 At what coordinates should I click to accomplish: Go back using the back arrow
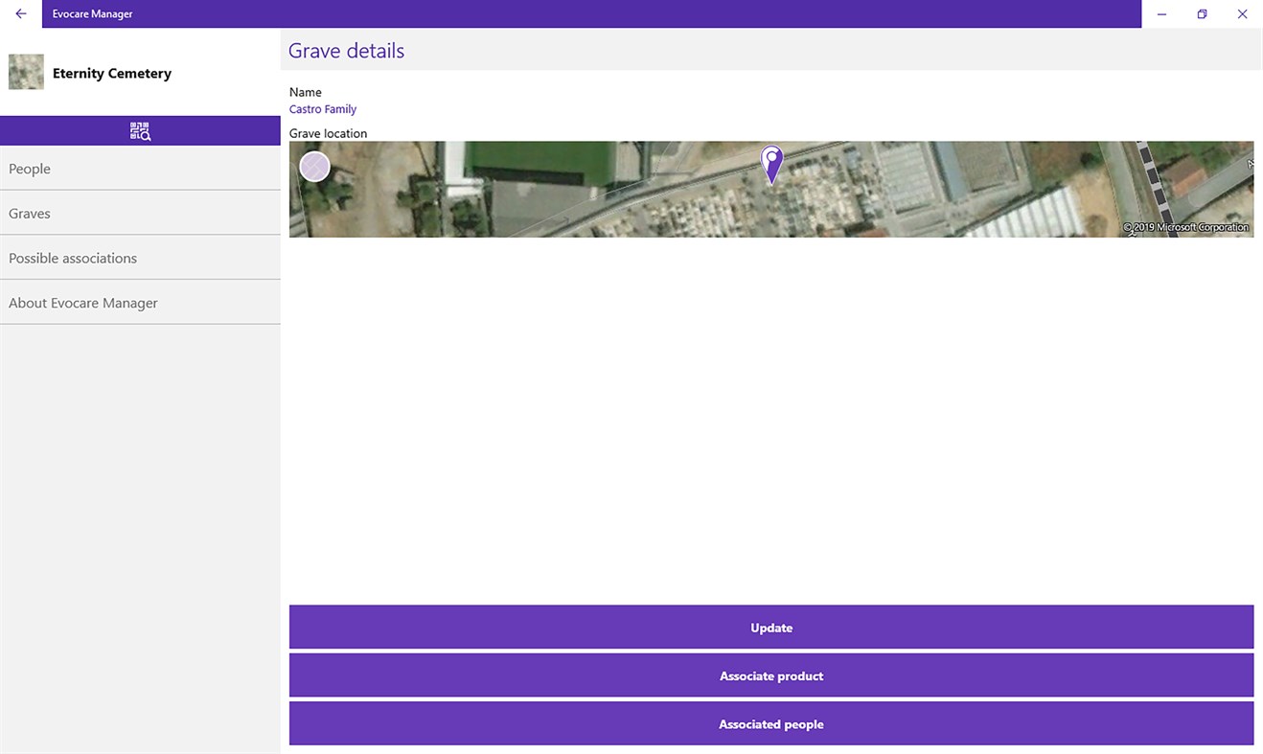tap(20, 13)
